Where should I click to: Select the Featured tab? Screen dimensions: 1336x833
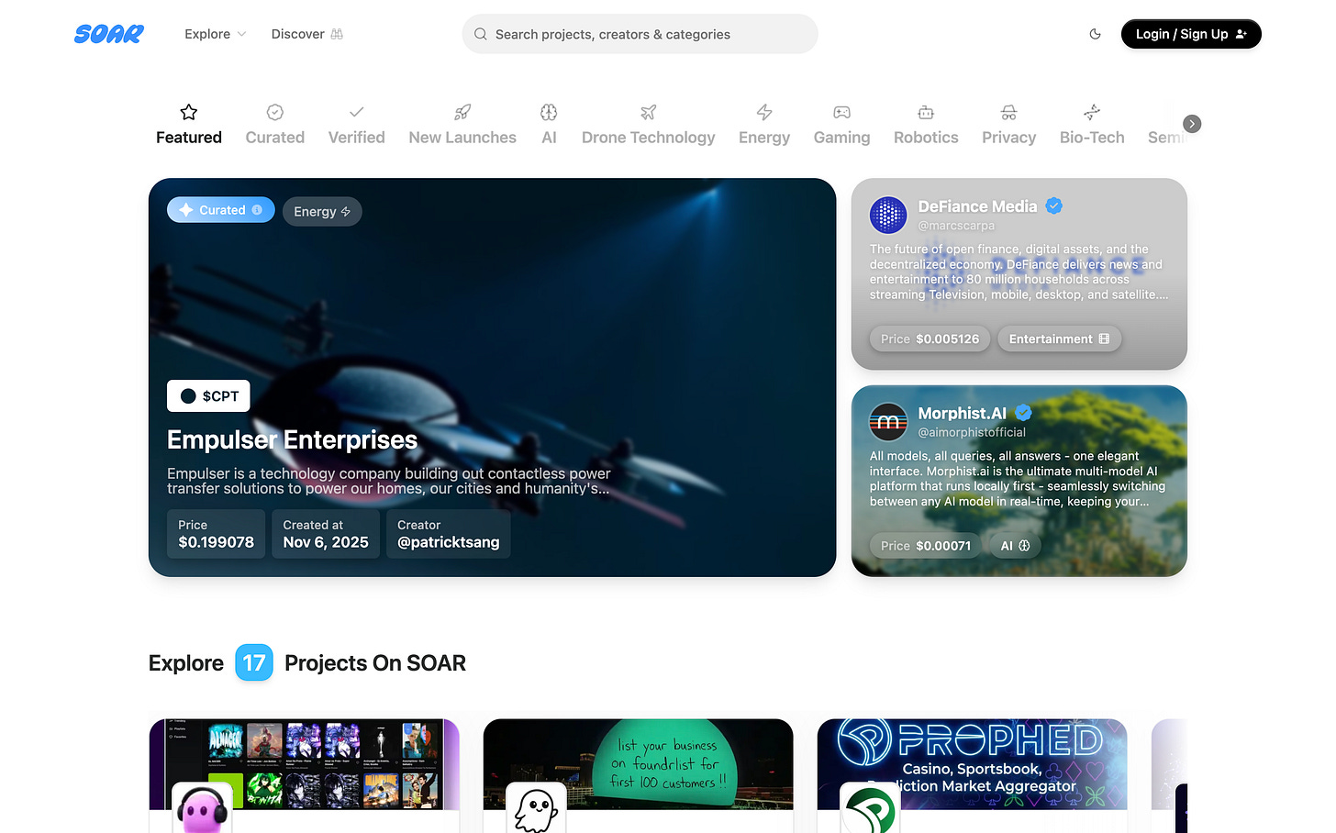click(x=189, y=125)
